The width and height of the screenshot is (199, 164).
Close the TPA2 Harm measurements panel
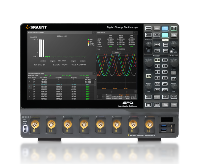click(x=135, y=32)
